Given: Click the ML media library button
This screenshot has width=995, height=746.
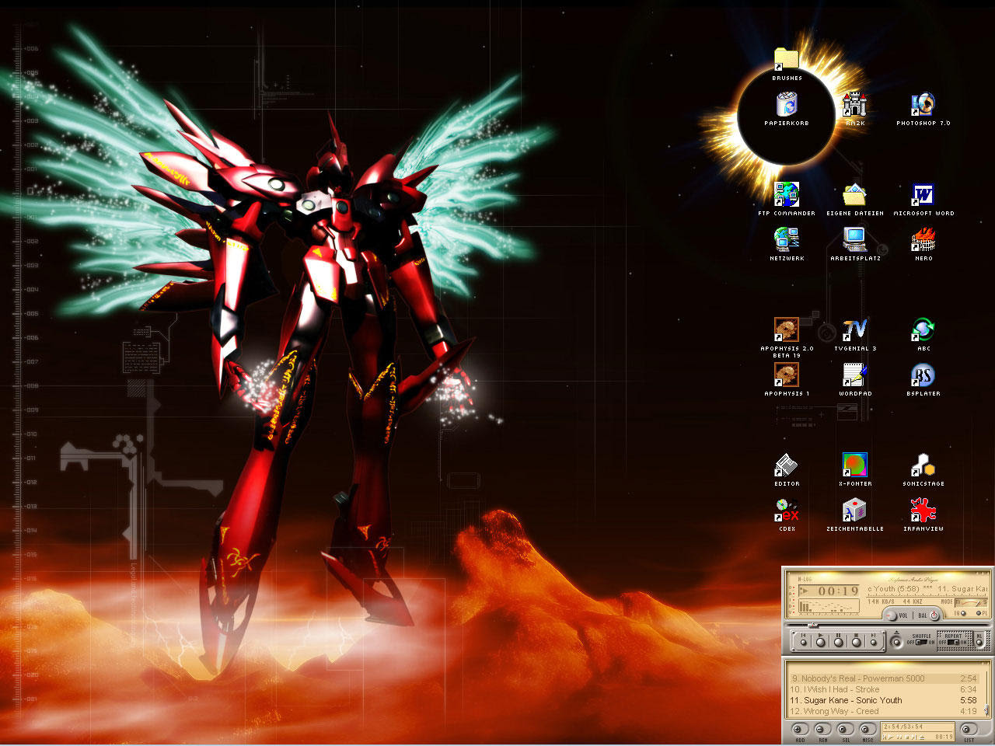Looking at the screenshot, I should pyautogui.click(x=979, y=642).
